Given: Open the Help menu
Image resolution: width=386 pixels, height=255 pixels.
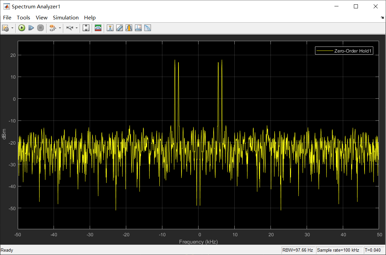Looking at the screenshot, I should 90,18.
